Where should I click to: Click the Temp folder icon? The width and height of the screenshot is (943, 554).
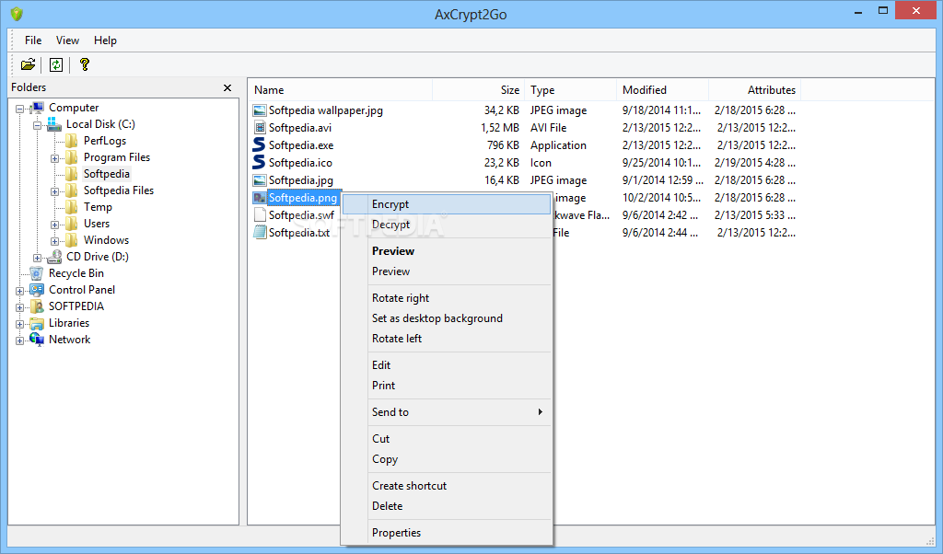(72, 207)
